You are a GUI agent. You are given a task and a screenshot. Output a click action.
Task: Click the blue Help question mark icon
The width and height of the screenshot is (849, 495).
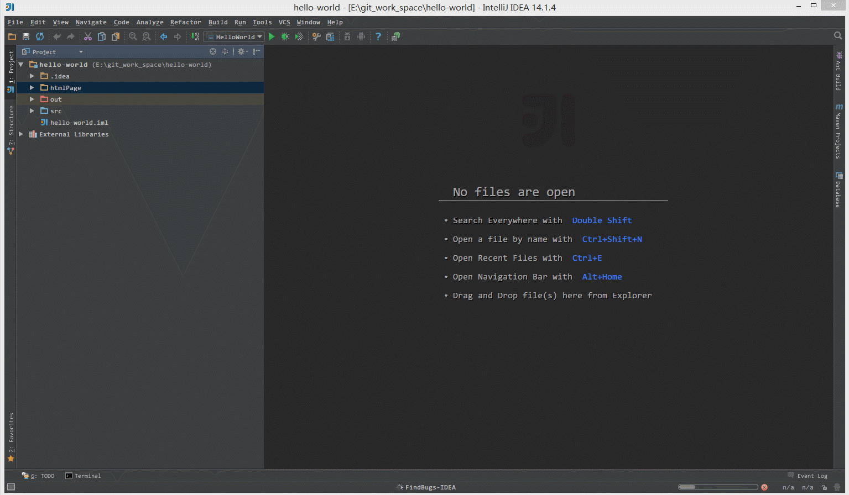coord(378,36)
